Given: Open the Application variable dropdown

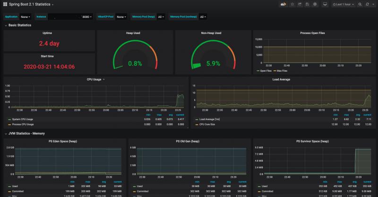Looking at the screenshot, I should [26, 16].
